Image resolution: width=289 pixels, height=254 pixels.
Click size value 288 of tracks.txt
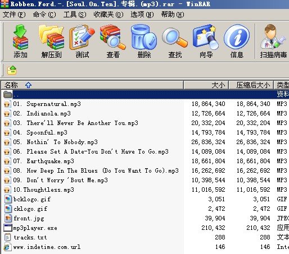[220, 237]
